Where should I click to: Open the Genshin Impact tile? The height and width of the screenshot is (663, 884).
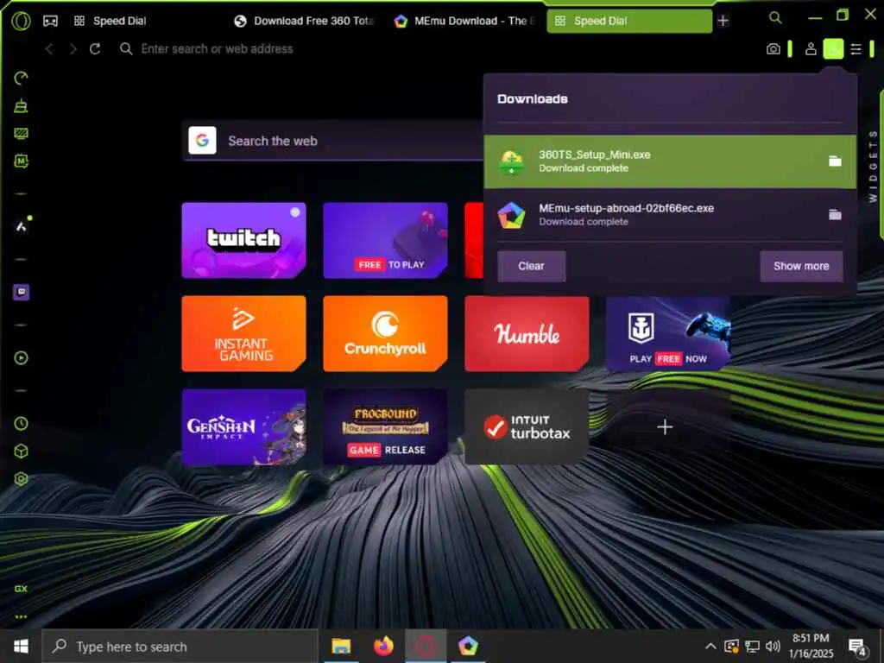coord(243,426)
